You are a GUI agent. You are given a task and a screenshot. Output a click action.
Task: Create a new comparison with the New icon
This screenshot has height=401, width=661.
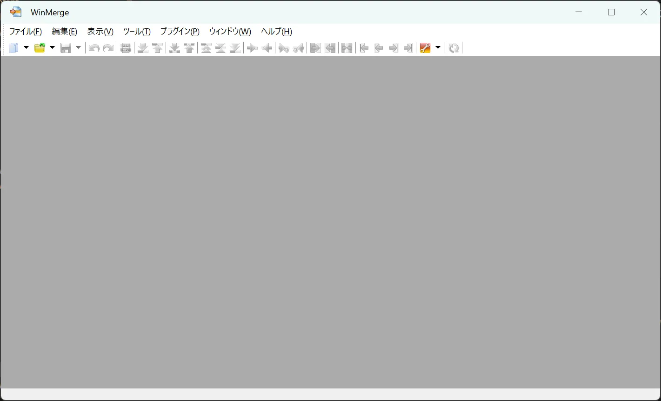[x=13, y=47]
